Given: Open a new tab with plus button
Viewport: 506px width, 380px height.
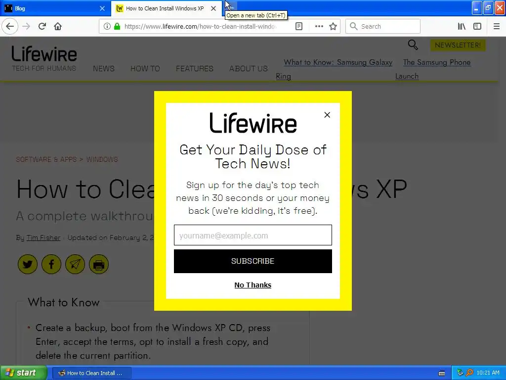Looking at the screenshot, I should (230, 7).
